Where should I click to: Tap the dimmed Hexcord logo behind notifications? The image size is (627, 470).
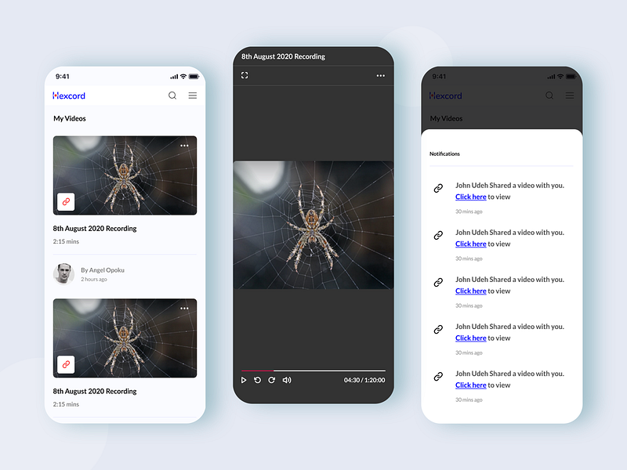coord(445,96)
